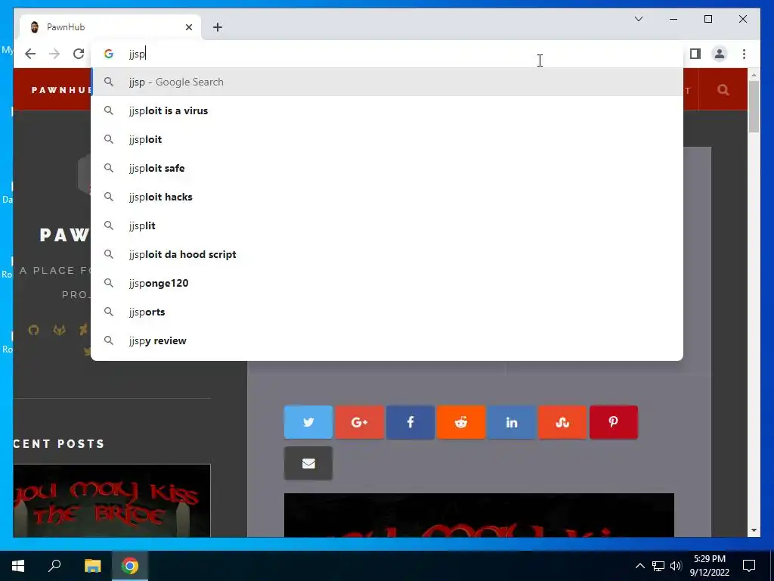
Task: Click the scrollbar up arrow
Action: (754, 75)
